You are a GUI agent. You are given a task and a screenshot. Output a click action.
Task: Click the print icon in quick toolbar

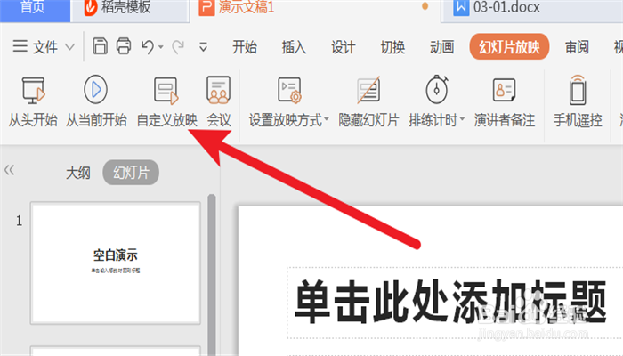pyautogui.click(x=124, y=46)
